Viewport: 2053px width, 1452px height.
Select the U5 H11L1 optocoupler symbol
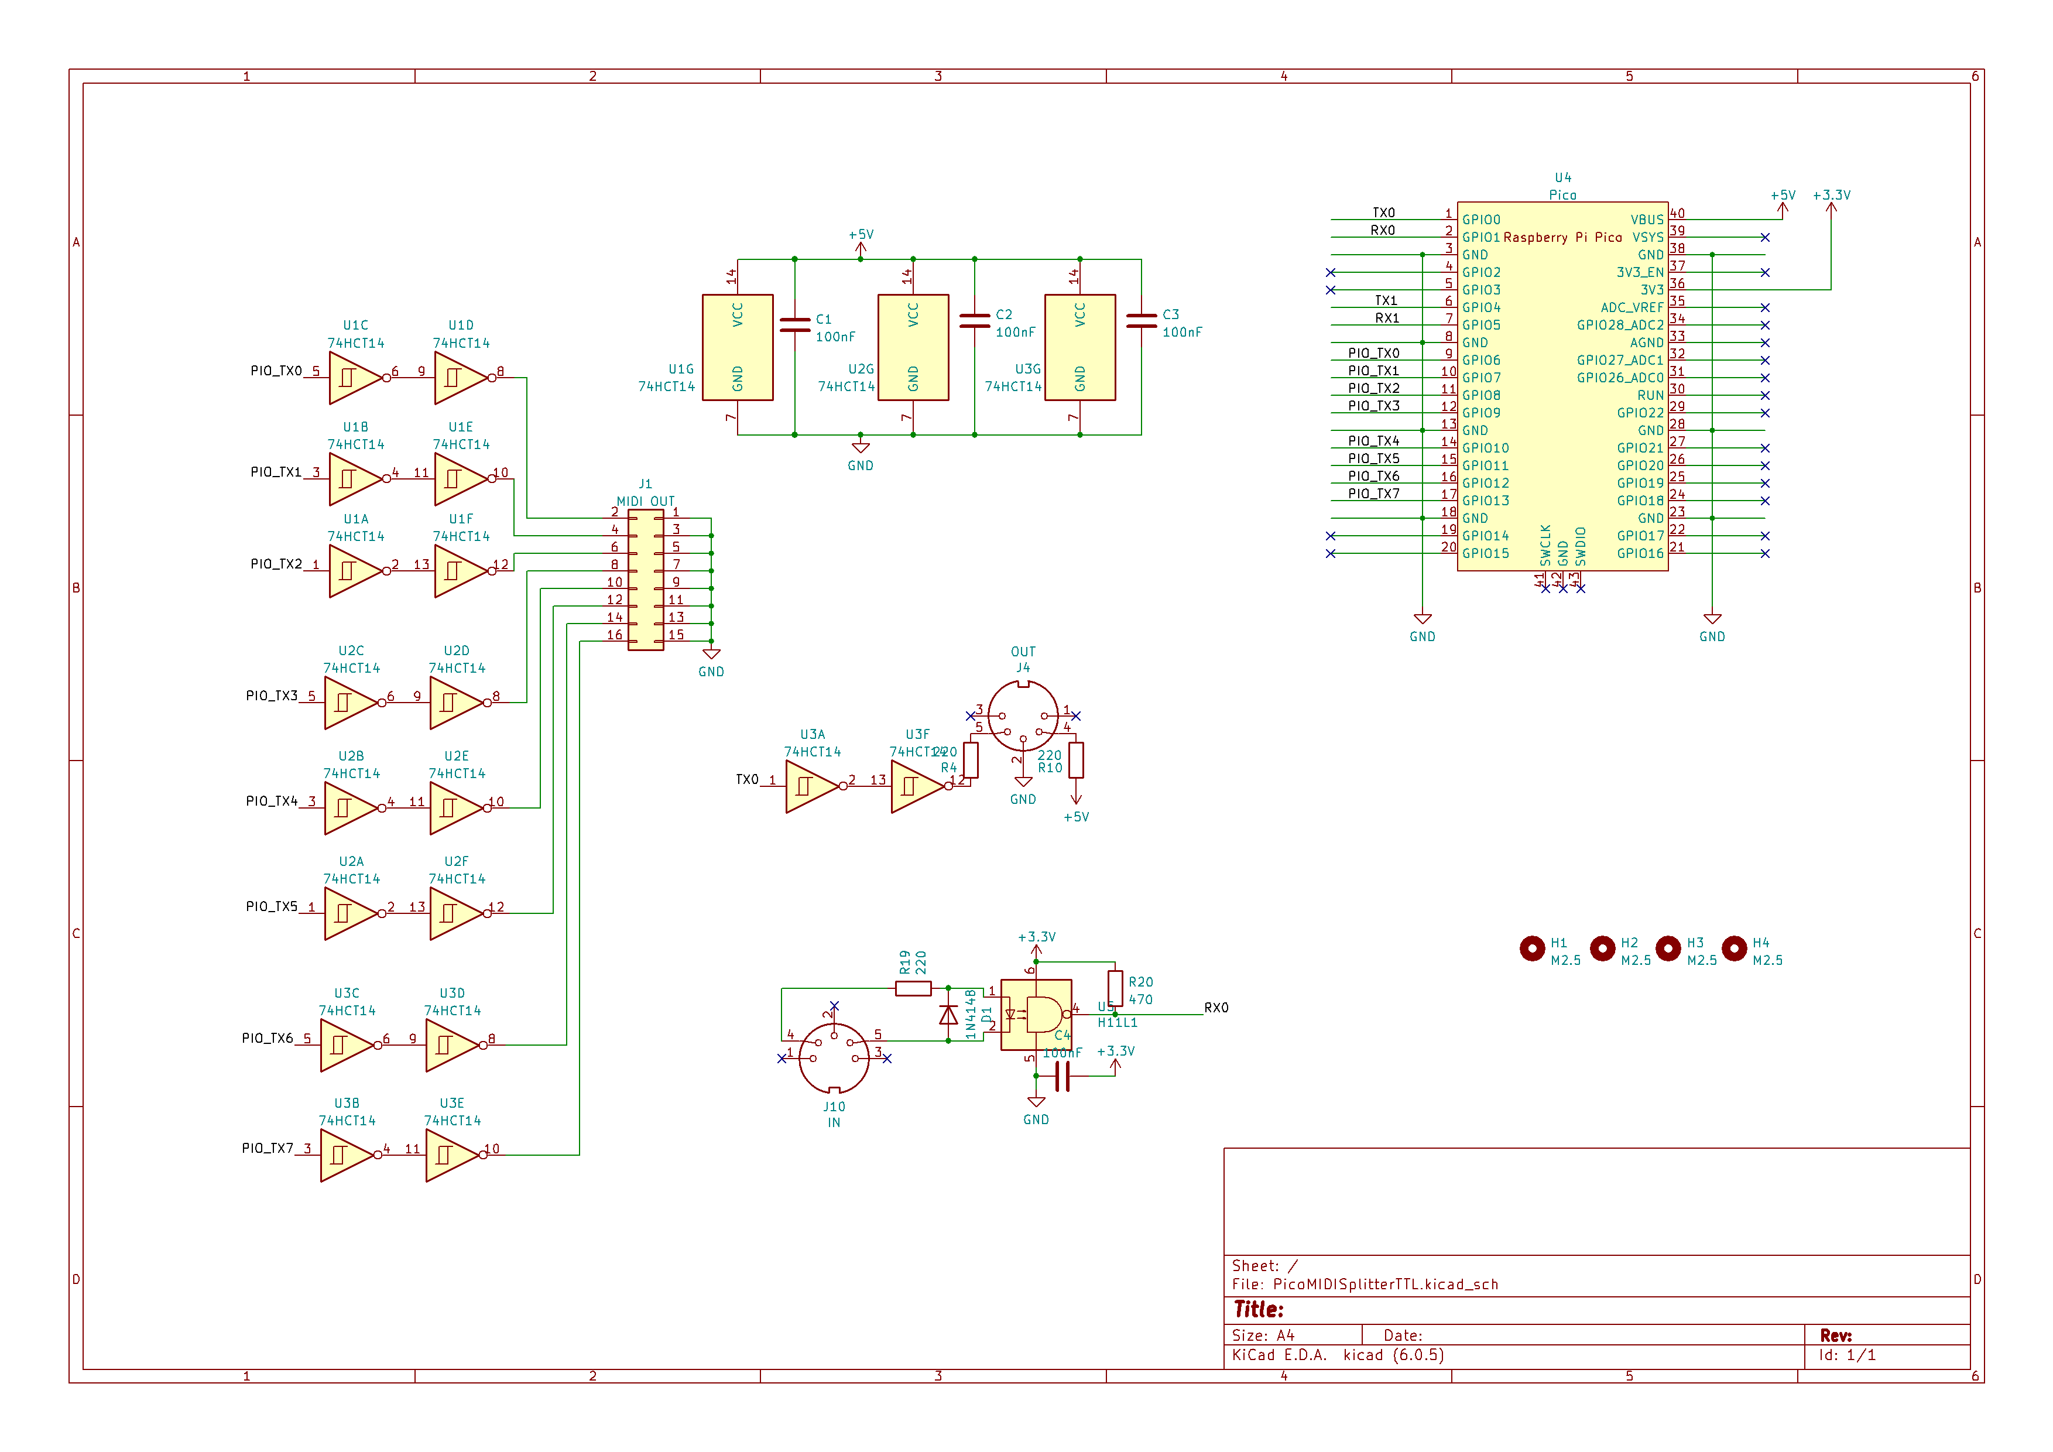1036,1015
